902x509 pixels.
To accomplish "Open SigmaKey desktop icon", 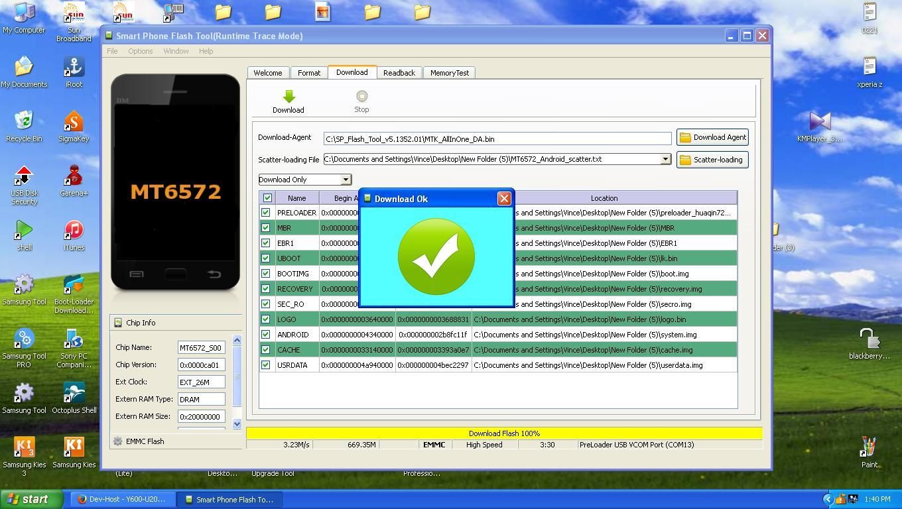I will (74, 123).
